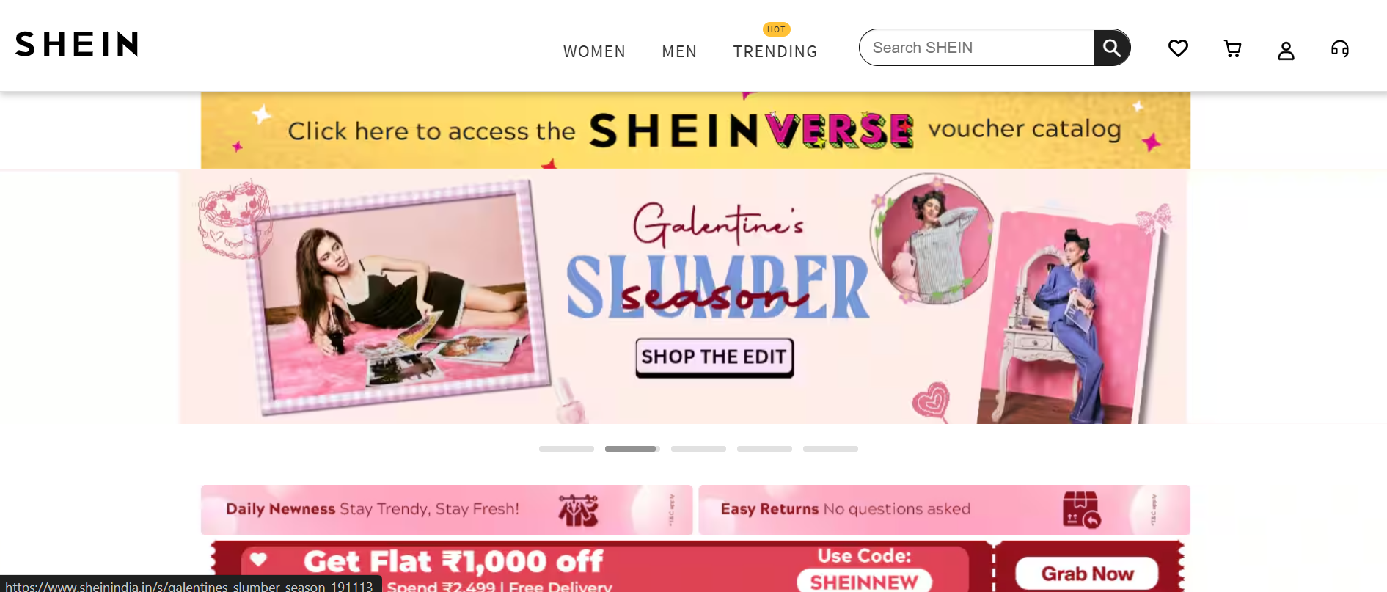This screenshot has width=1387, height=592.
Task: Open the shopping cart icon
Action: (1232, 48)
